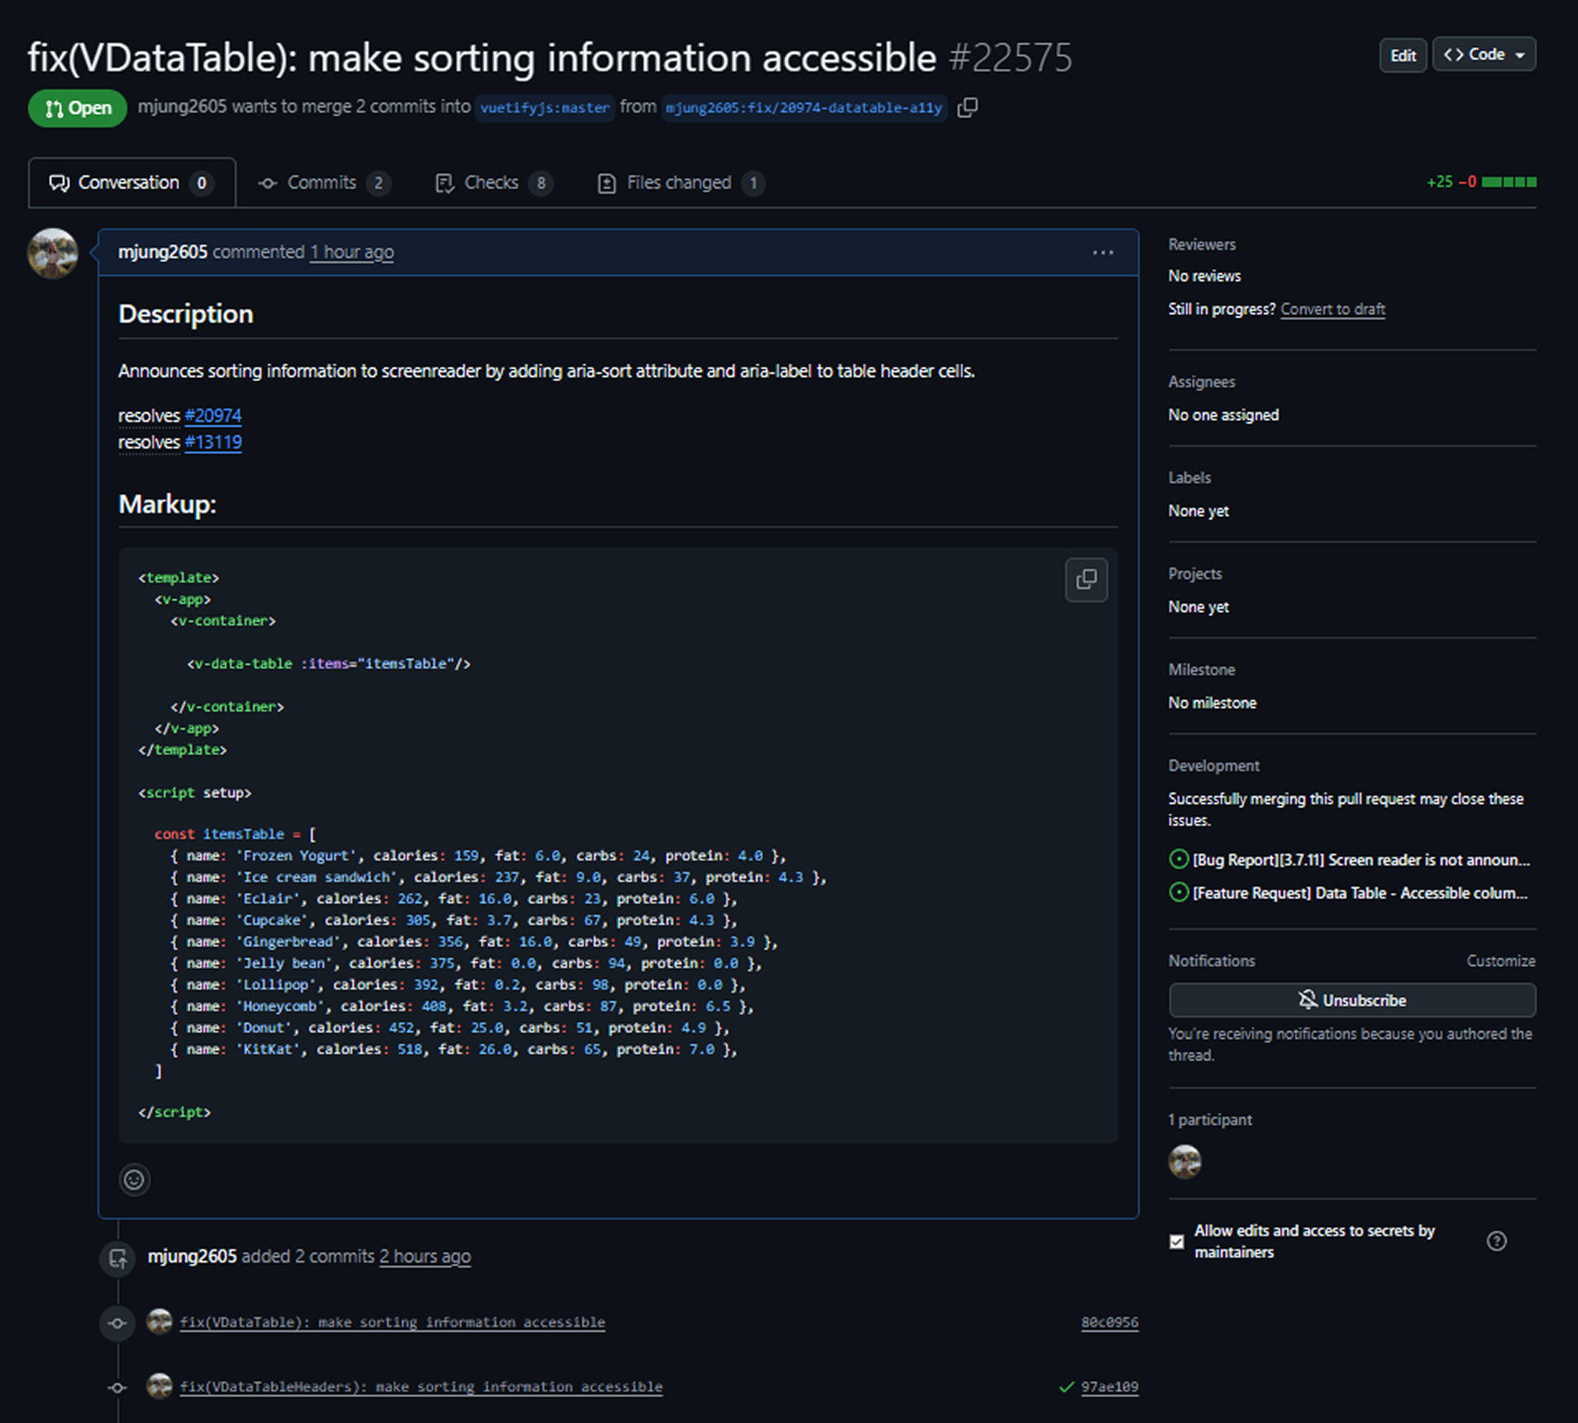The height and width of the screenshot is (1423, 1578).
Task: Click Convert to draft link
Action: tap(1332, 309)
